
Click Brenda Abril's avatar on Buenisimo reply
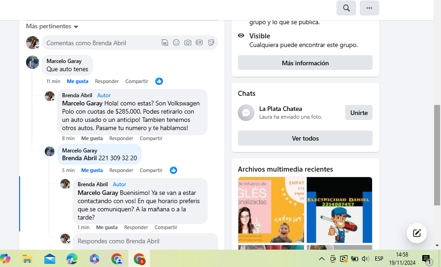[65, 184]
